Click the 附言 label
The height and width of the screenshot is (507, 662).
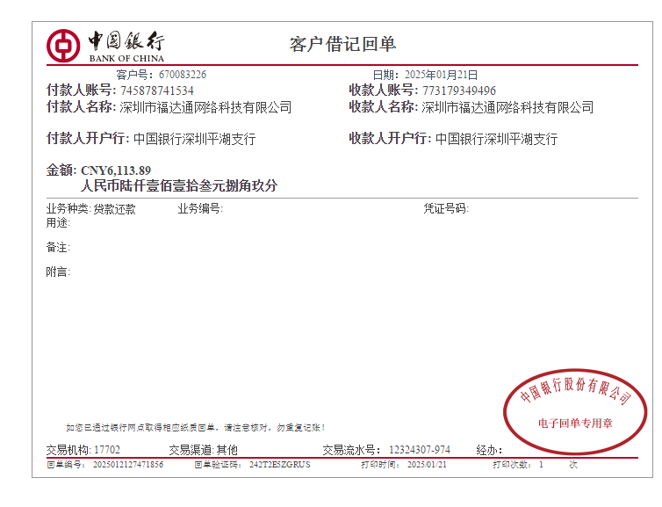tap(58, 272)
